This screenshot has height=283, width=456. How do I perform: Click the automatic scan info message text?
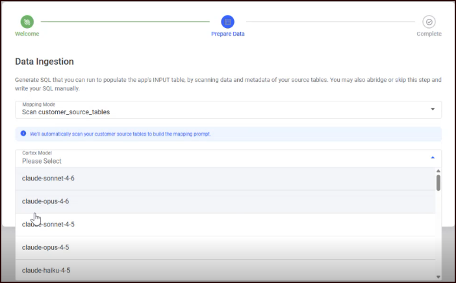pos(120,134)
